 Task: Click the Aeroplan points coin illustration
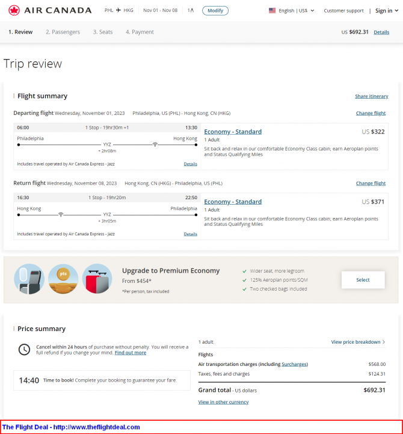coord(63,279)
